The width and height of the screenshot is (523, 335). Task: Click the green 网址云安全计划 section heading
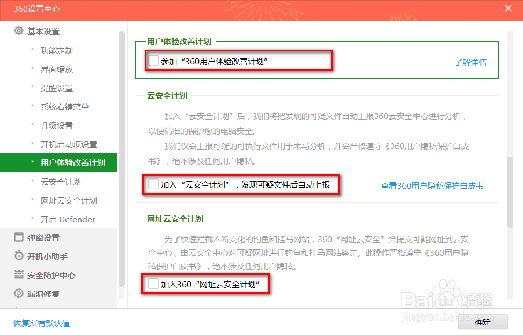click(x=175, y=219)
